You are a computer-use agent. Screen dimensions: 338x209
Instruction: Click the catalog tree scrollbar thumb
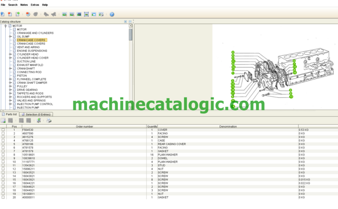(x=130, y=34)
